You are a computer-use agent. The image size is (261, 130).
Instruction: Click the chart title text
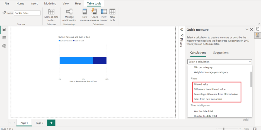(x=74, y=37)
